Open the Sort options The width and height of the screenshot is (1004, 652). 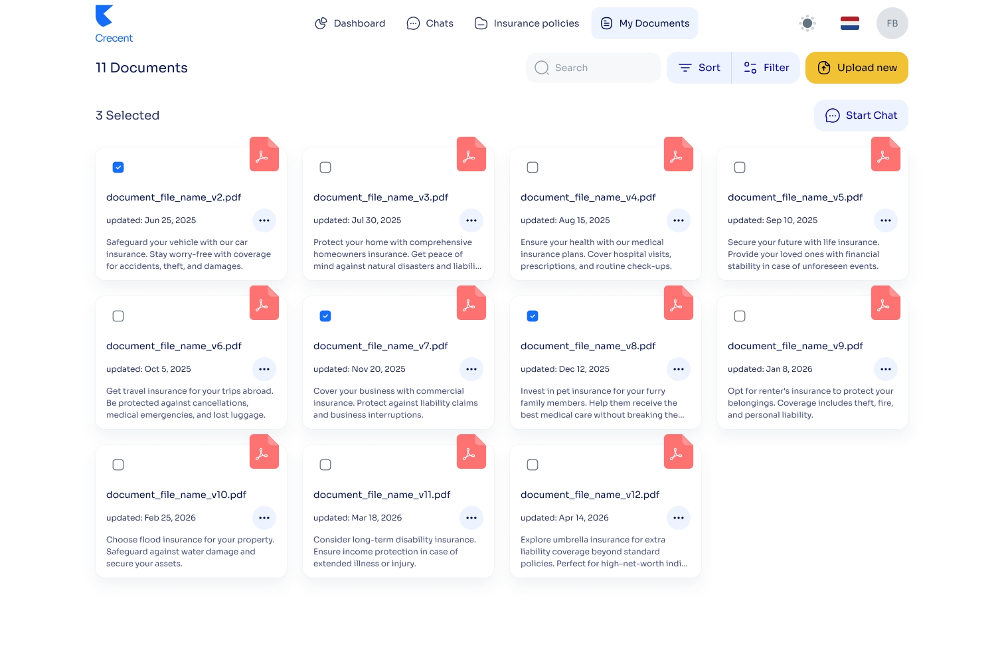click(x=699, y=68)
